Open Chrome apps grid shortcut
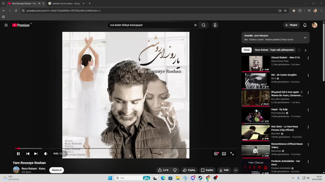This screenshot has width=325, height=182. (3, 17)
